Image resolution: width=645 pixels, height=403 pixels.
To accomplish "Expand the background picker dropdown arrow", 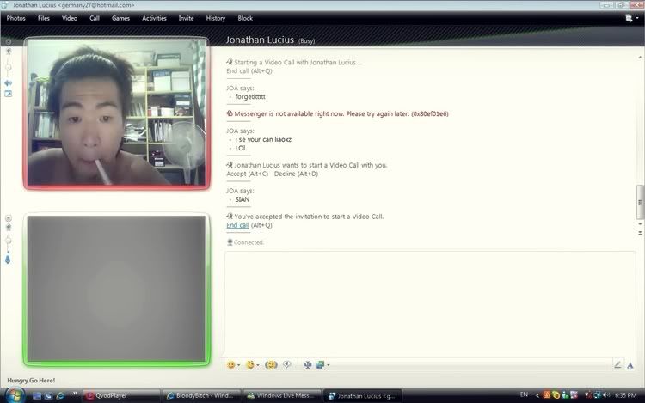I will tap(328, 365).
